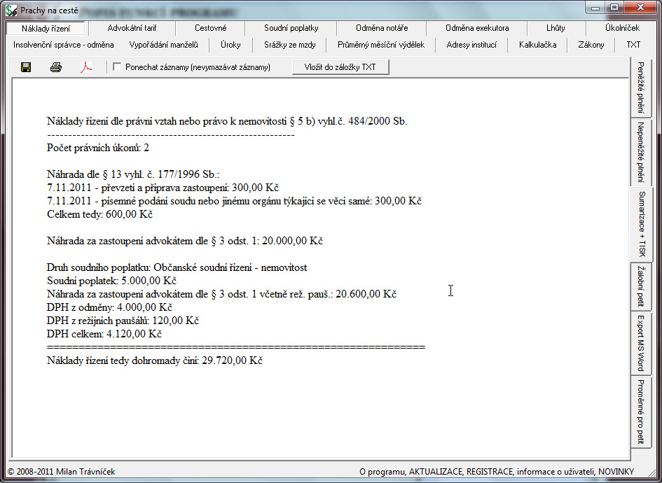Go to the Odměna notáře tab
Image resolution: width=662 pixels, height=483 pixels.
click(x=382, y=28)
